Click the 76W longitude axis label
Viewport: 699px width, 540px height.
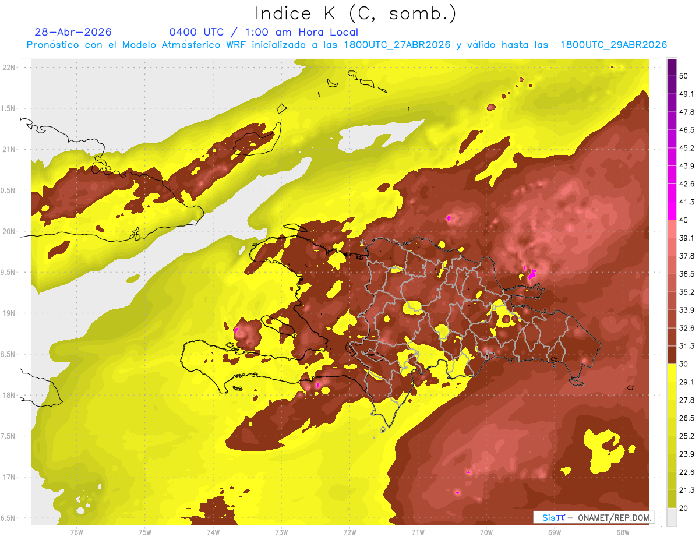pyautogui.click(x=76, y=532)
